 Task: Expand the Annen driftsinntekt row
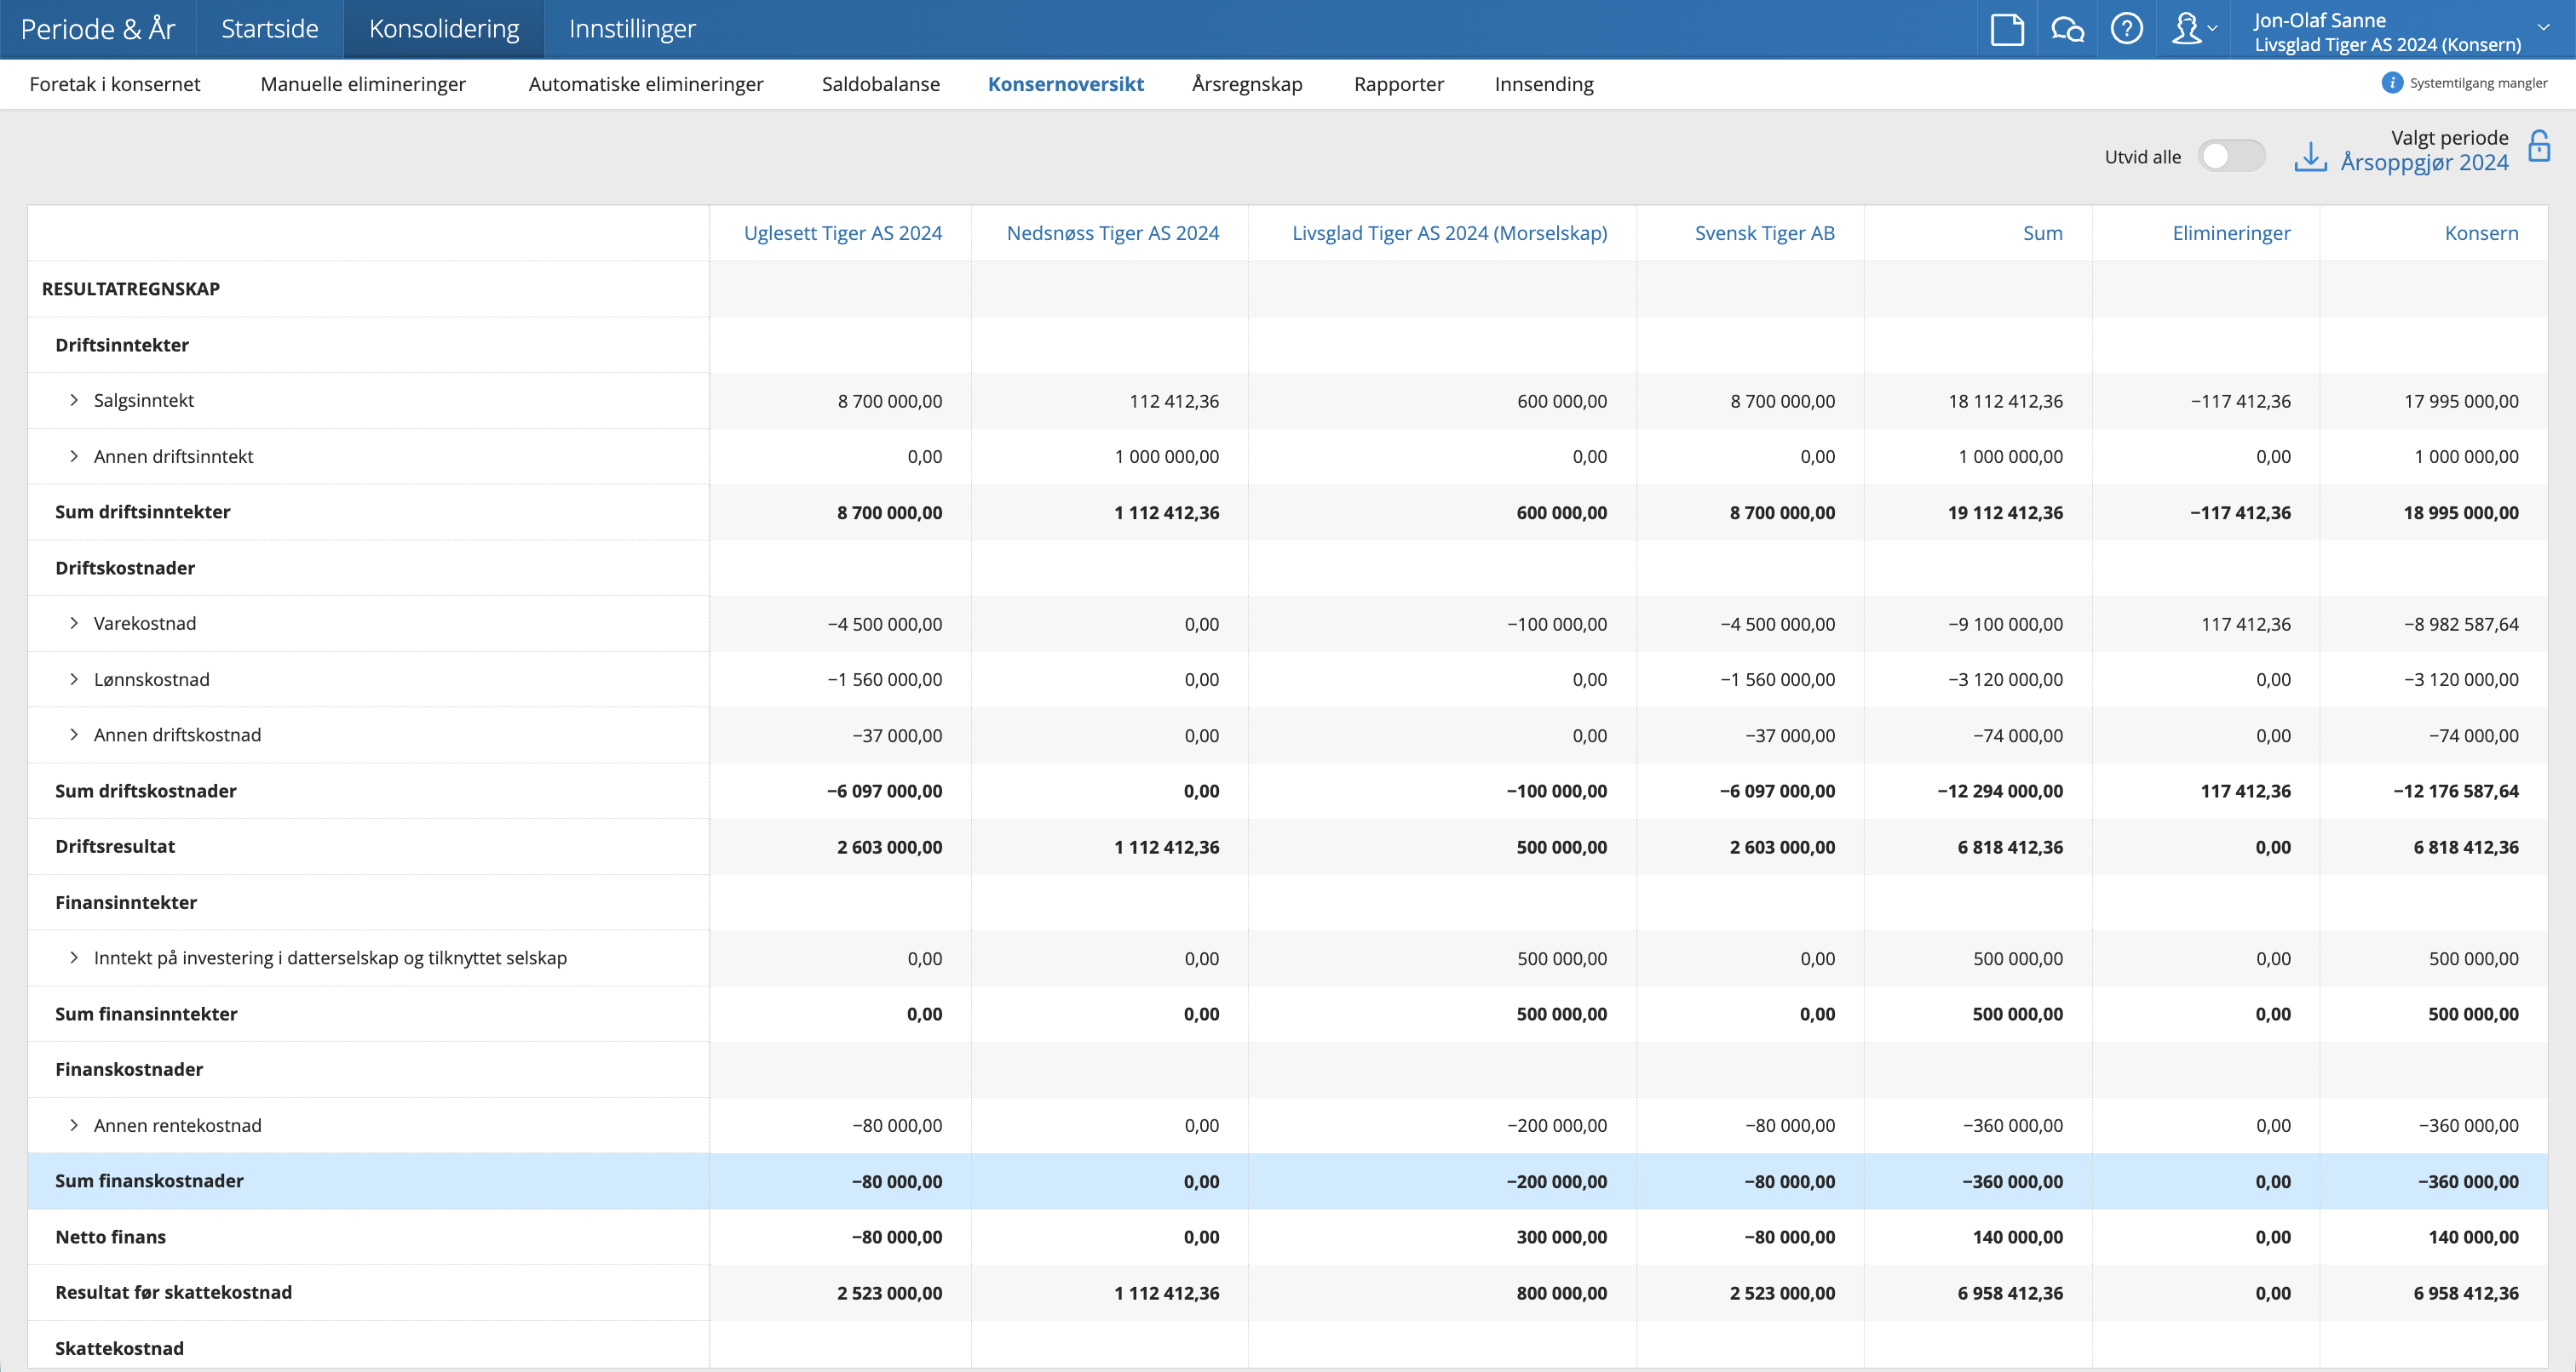[74, 455]
